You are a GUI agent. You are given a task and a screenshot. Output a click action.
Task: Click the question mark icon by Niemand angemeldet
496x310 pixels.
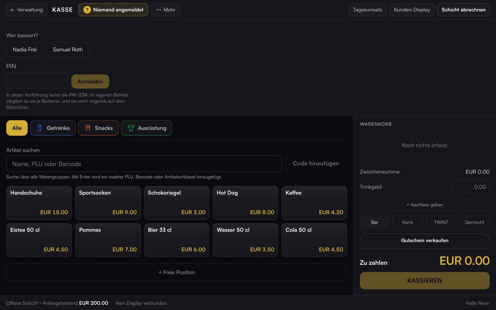(87, 10)
